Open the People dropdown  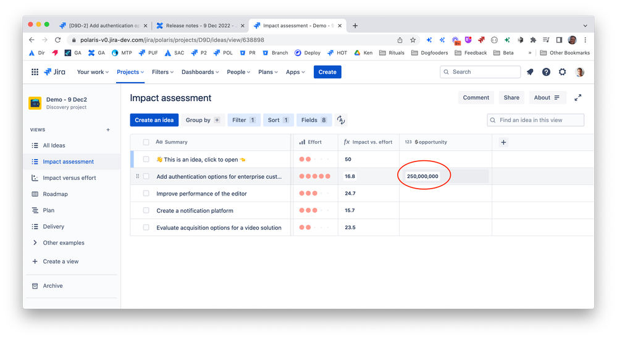pyautogui.click(x=238, y=72)
